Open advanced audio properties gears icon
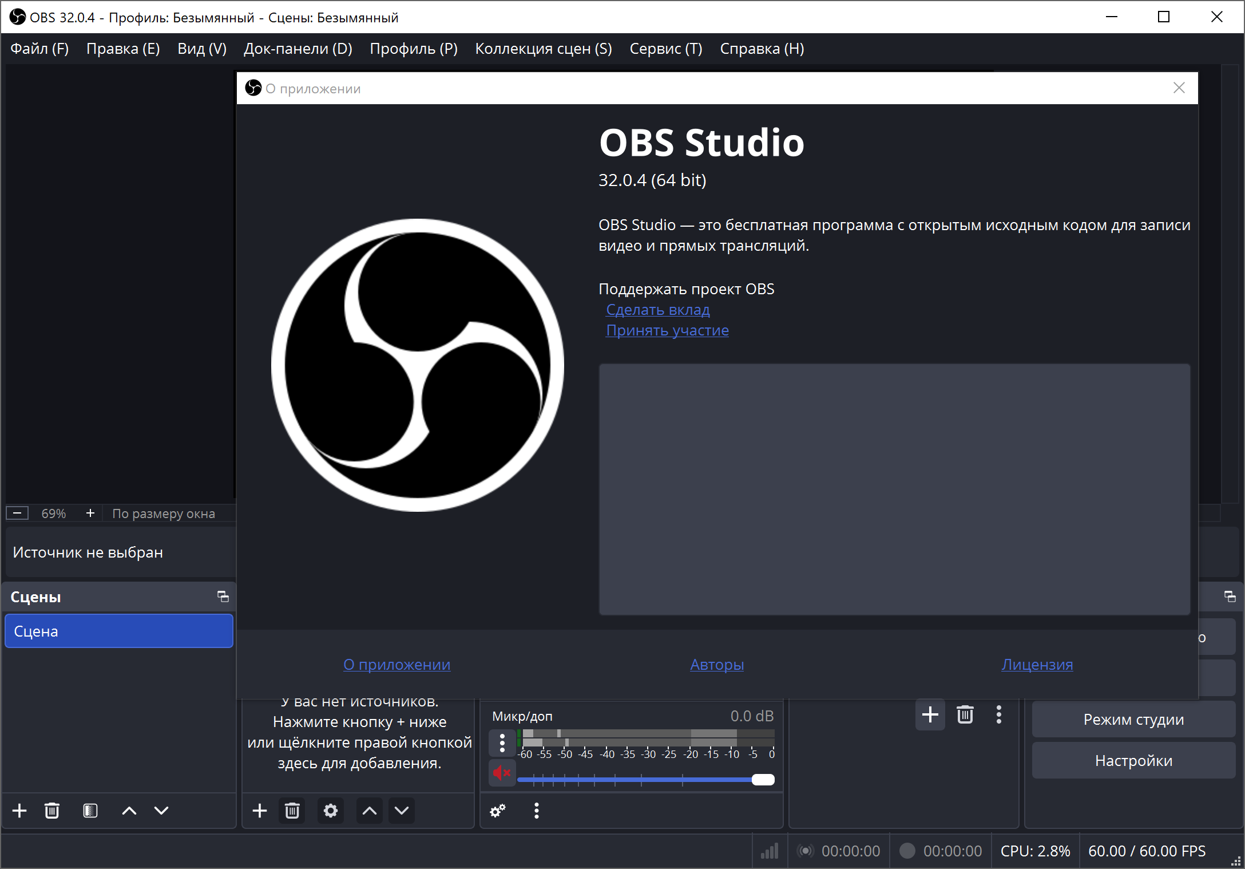This screenshot has width=1245, height=869. (498, 811)
